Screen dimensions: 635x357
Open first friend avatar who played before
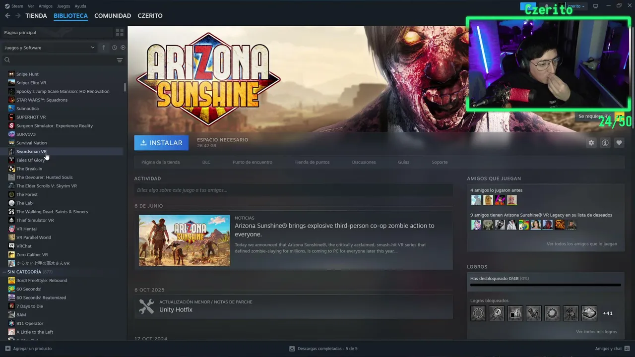click(476, 200)
